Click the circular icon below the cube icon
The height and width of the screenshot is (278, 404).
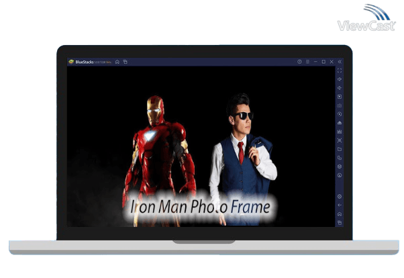[x=340, y=175]
